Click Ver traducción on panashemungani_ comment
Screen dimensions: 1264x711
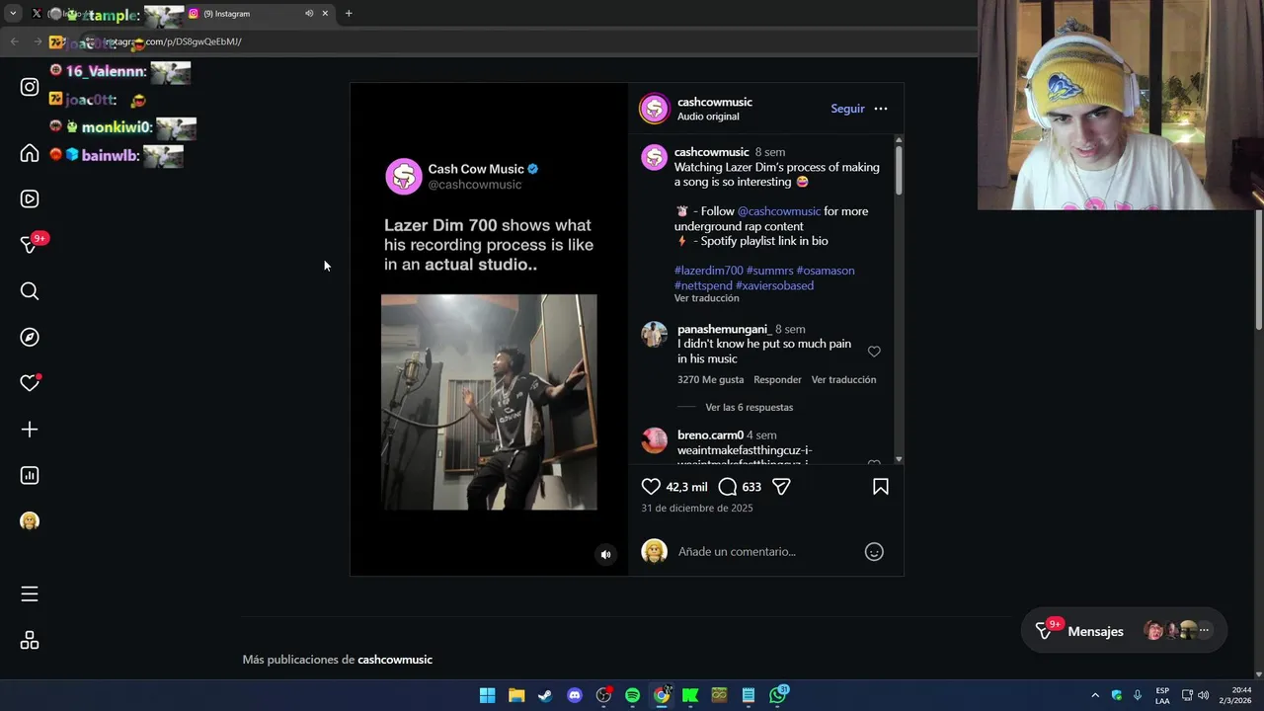(843, 379)
